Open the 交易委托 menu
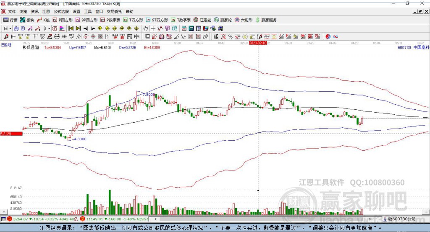This screenshot has width=430, height=232. tap(114, 11)
